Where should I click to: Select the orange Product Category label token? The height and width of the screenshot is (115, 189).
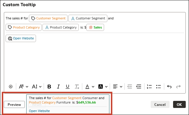point(24,27)
